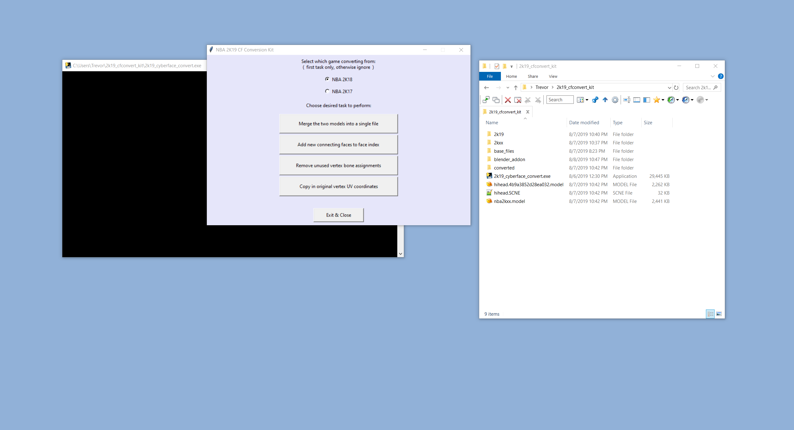
Task: Click the new window green arrow toolbar icon
Action: 486,100
